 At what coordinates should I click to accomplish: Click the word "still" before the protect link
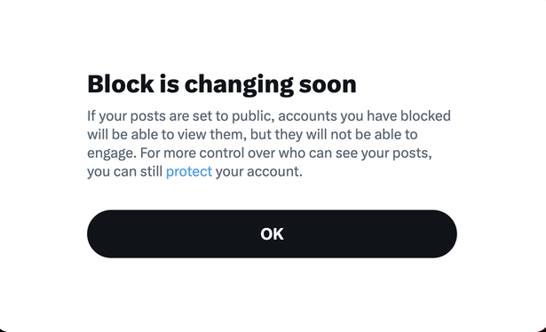(151, 171)
